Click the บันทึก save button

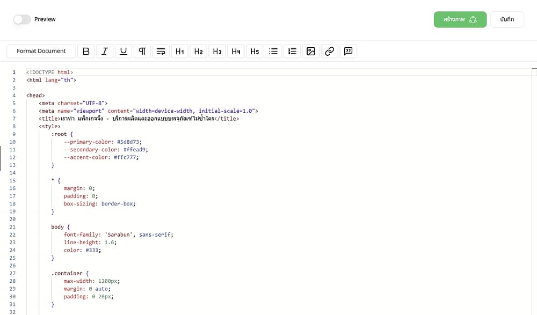(x=507, y=19)
